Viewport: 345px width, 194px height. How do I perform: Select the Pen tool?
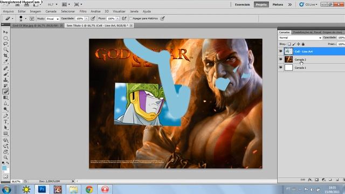pyautogui.click(x=5, y=116)
